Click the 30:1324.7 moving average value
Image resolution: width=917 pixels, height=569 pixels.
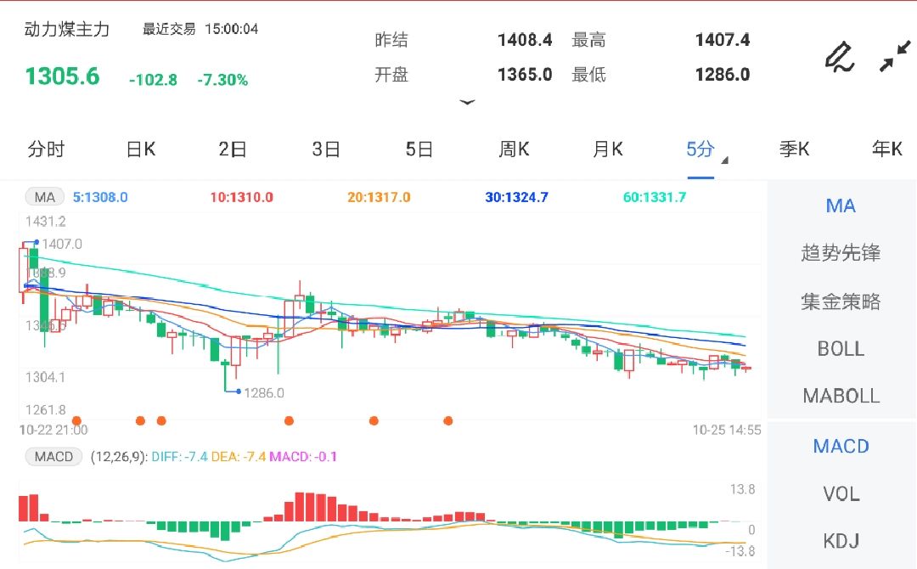point(516,198)
